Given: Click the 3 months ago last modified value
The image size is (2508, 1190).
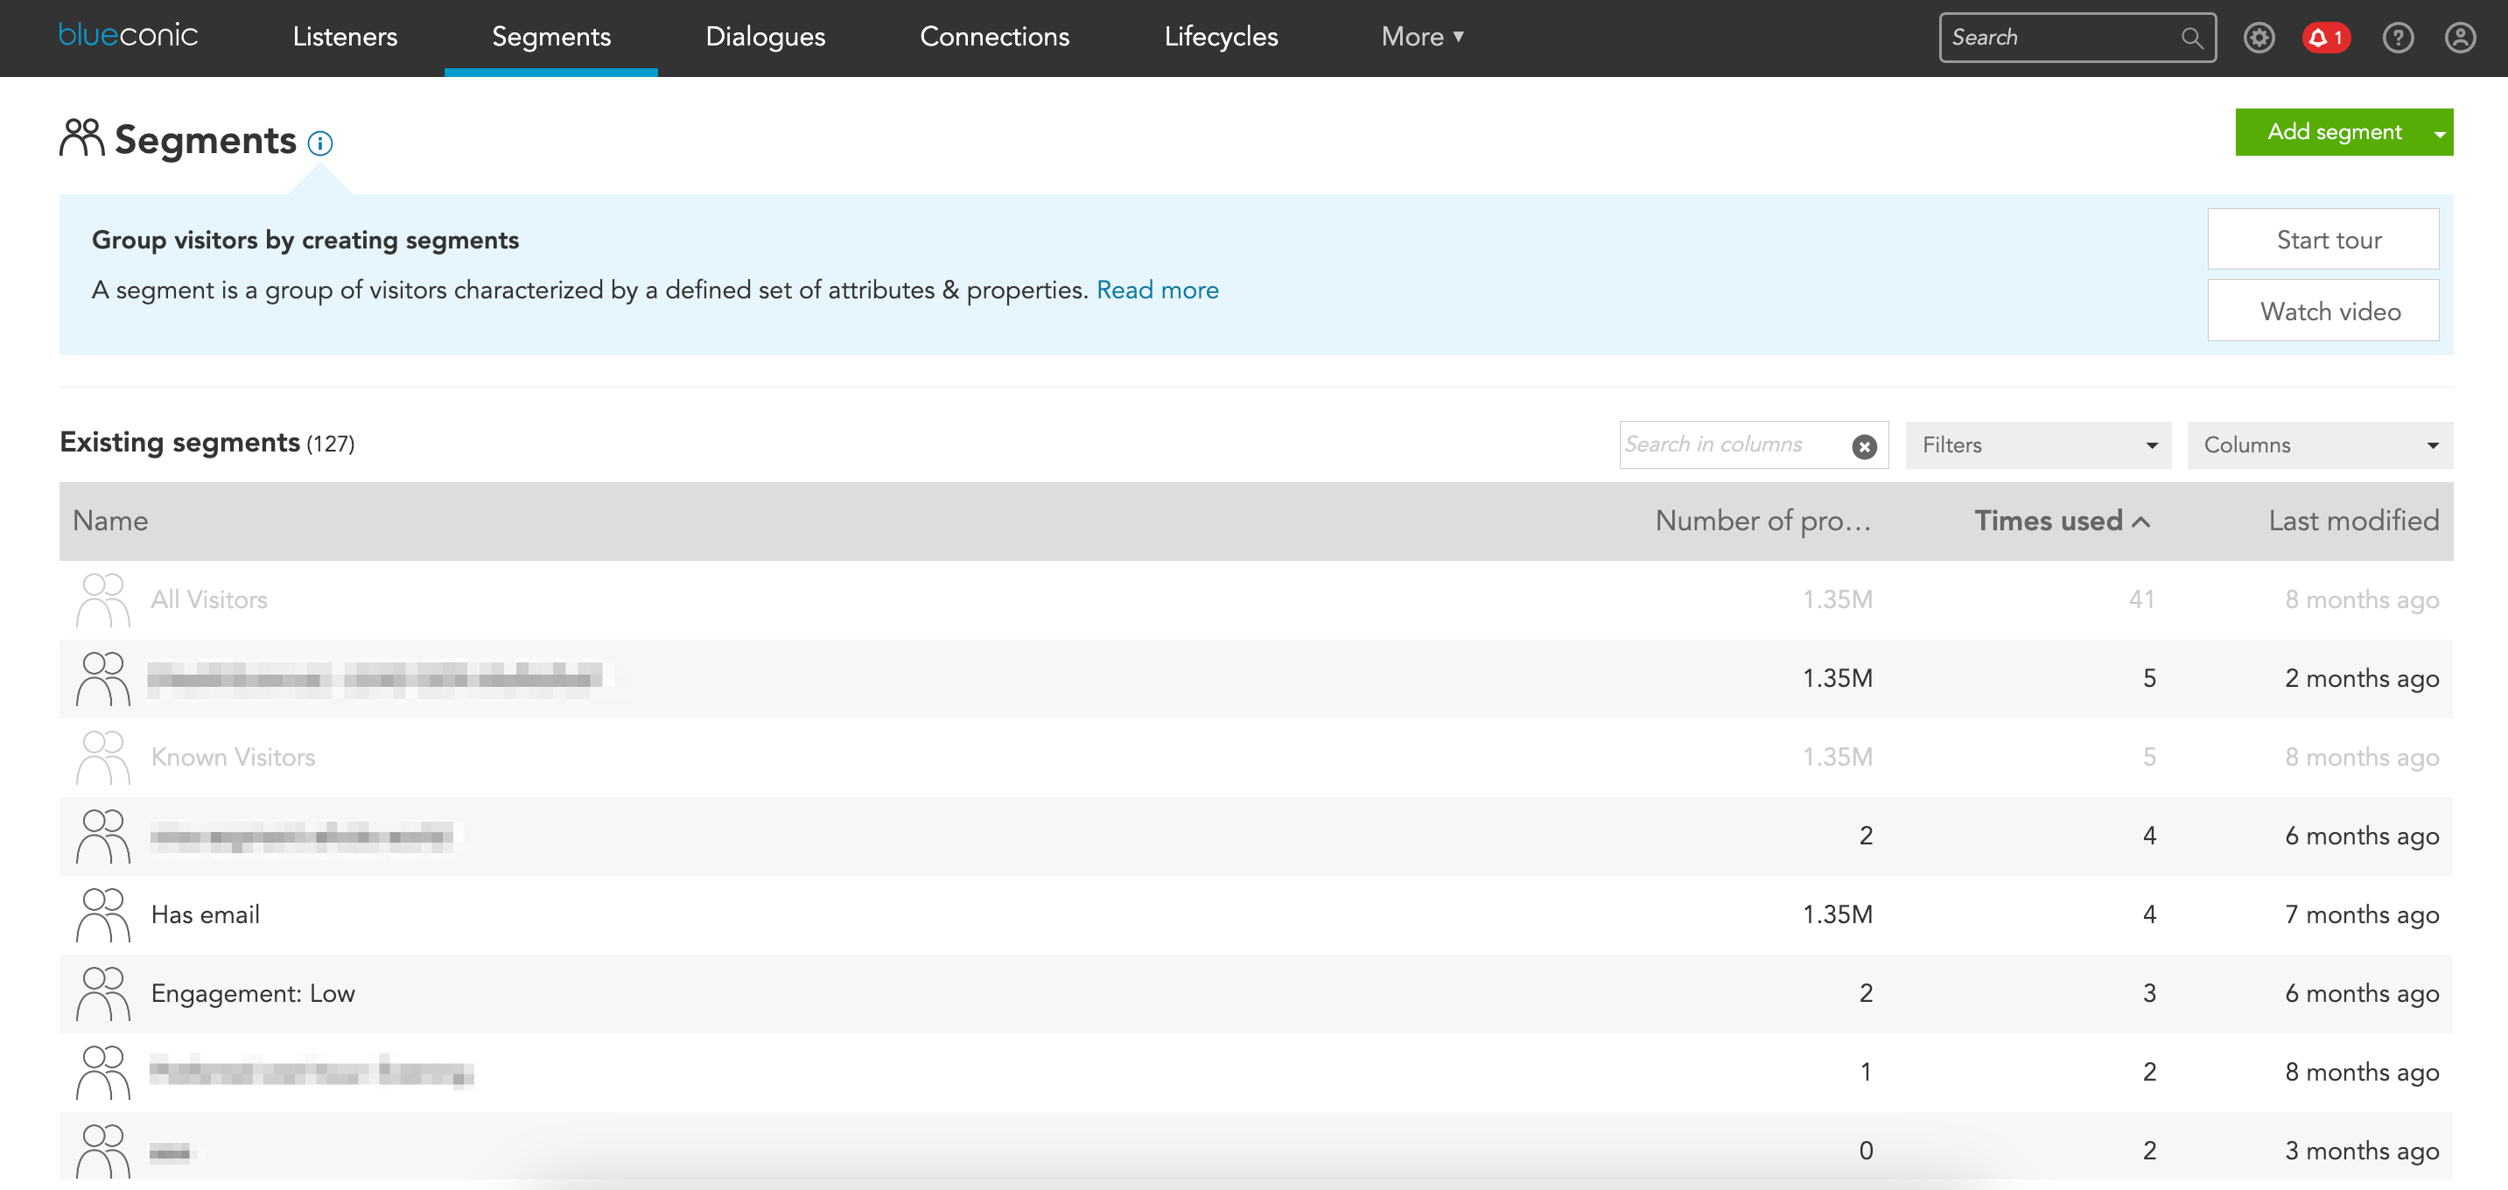Looking at the screenshot, I should click(2361, 1152).
